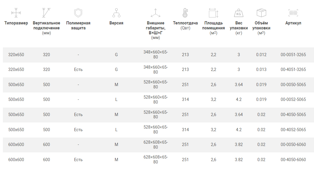
Task: Click article number 00-4050-6060
Action: tap(293, 160)
